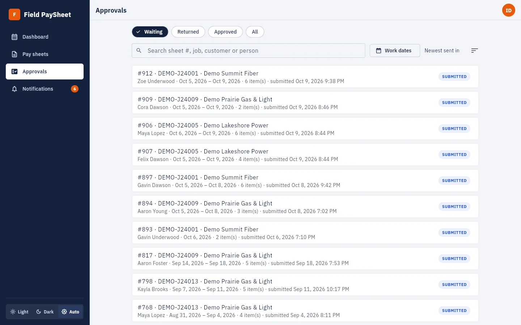
Task: Open sheet #907 Demo Lakeshore Power
Action: pyautogui.click(x=305, y=155)
